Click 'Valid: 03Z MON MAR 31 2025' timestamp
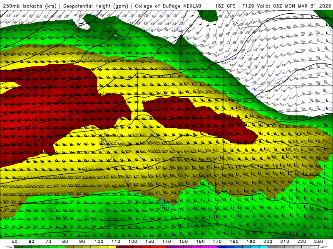Viewport: 333px width, 249px height. click(x=294, y=6)
